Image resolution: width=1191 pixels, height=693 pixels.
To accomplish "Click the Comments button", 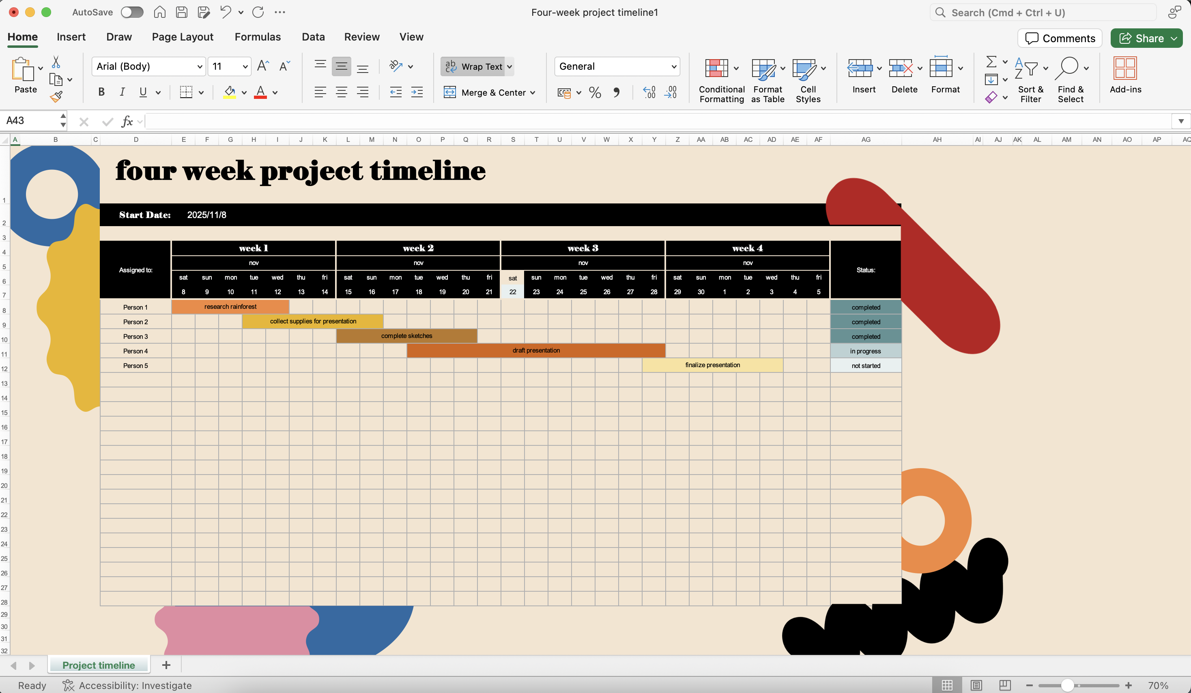I will click(1060, 38).
